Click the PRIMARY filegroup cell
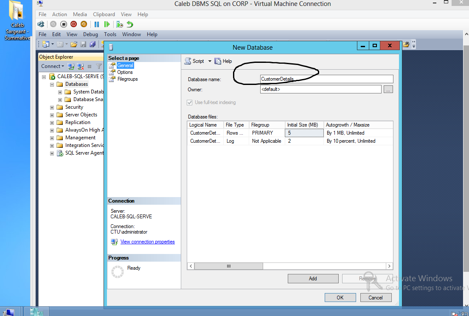The image size is (469, 316). coord(267,133)
